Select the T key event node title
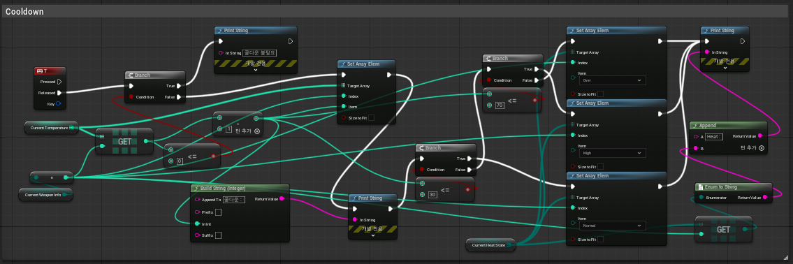This screenshot has width=793, height=264. coord(50,71)
